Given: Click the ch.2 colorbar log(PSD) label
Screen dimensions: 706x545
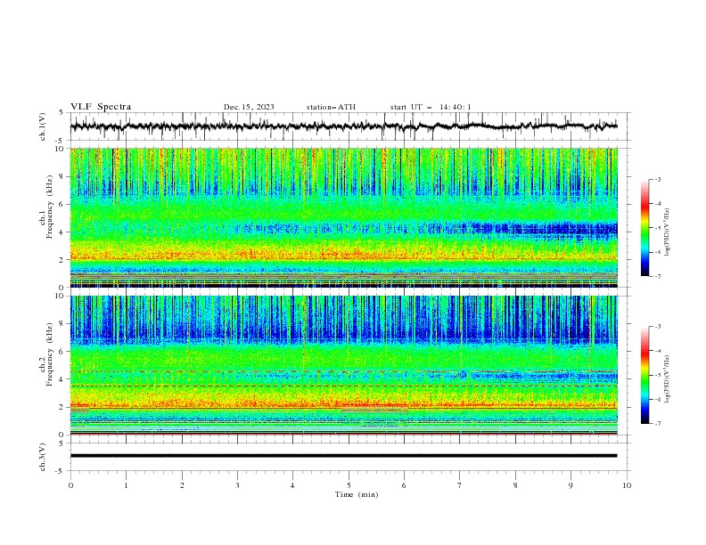Looking at the screenshot, I should pos(668,378).
